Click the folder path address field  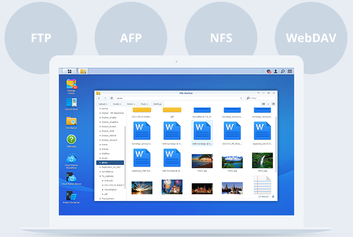[179, 98]
